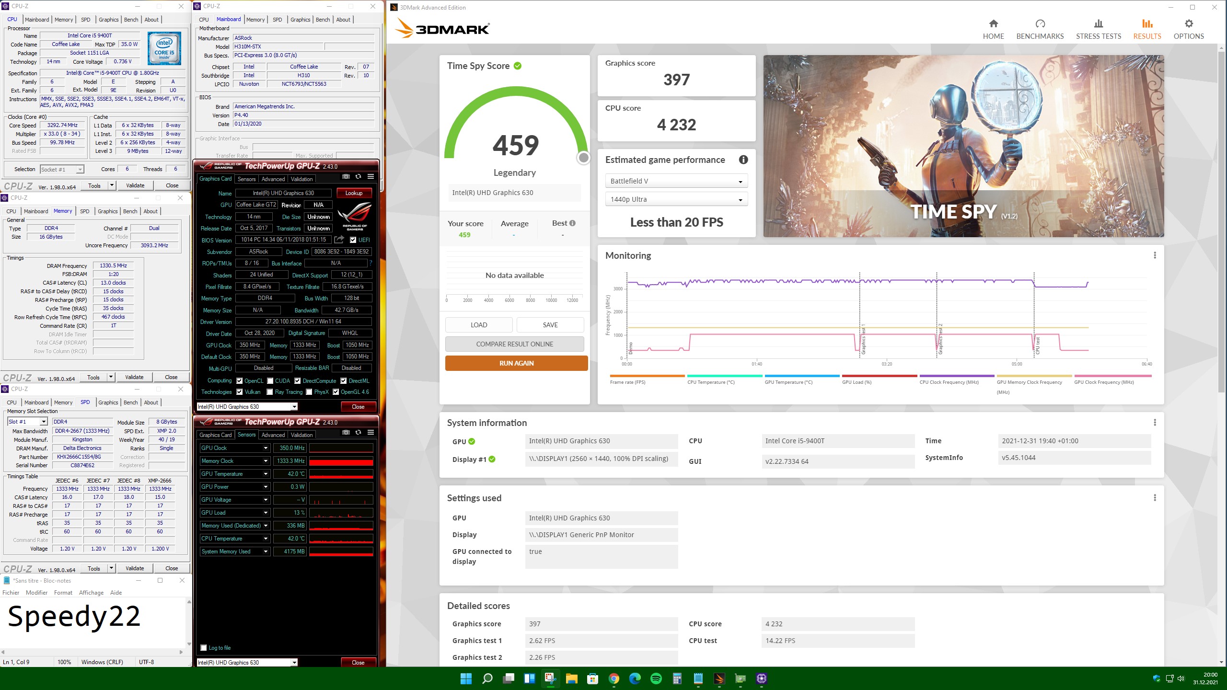The image size is (1227, 690).
Task: Open the Slot #1 memory slot dropdown
Action: pyautogui.click(x=27, y=422)
